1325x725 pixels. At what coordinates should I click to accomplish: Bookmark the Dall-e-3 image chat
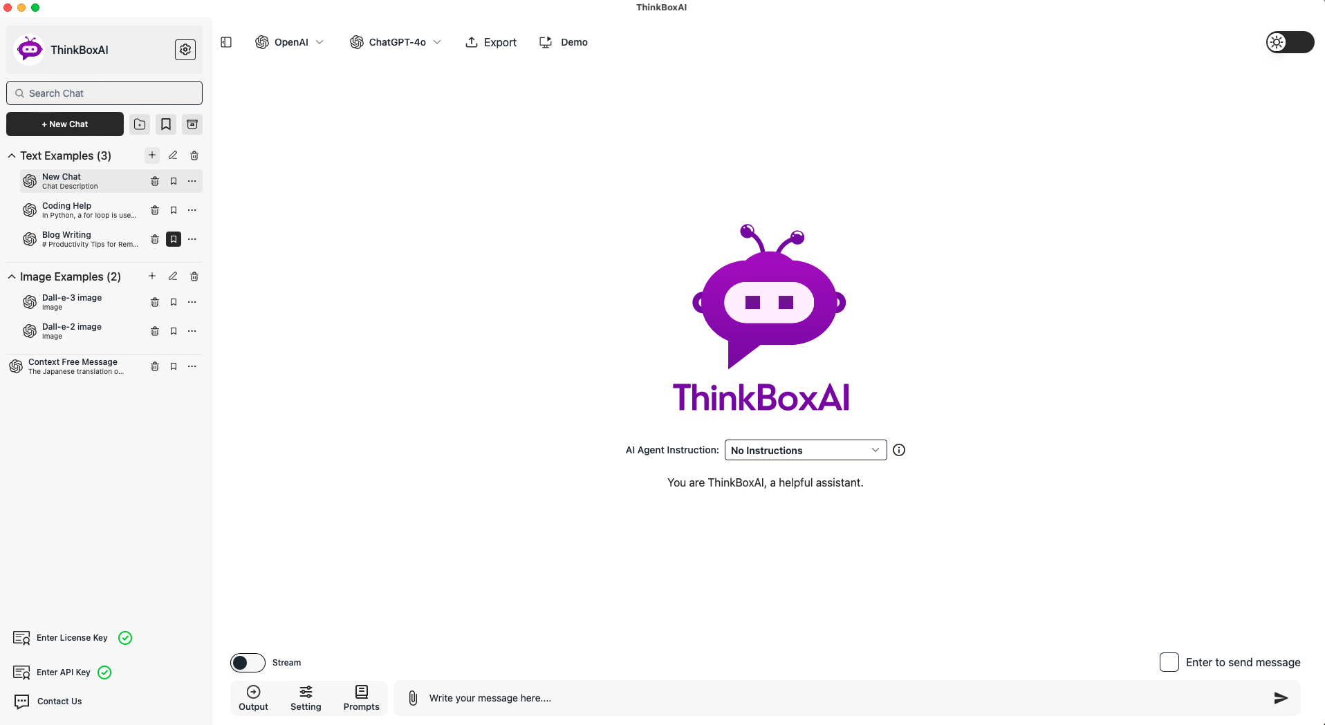(174, 302)
